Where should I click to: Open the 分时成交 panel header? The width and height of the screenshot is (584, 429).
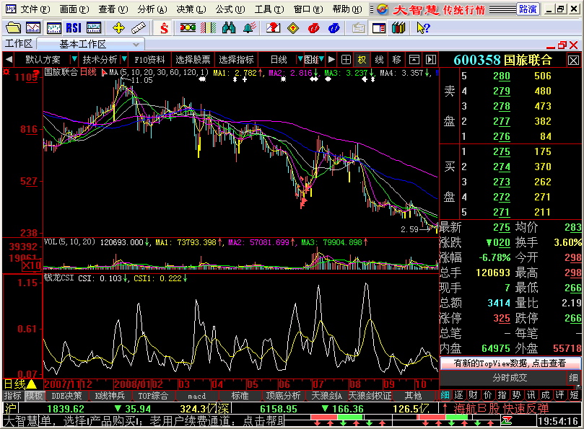click(x=510, y=378)
